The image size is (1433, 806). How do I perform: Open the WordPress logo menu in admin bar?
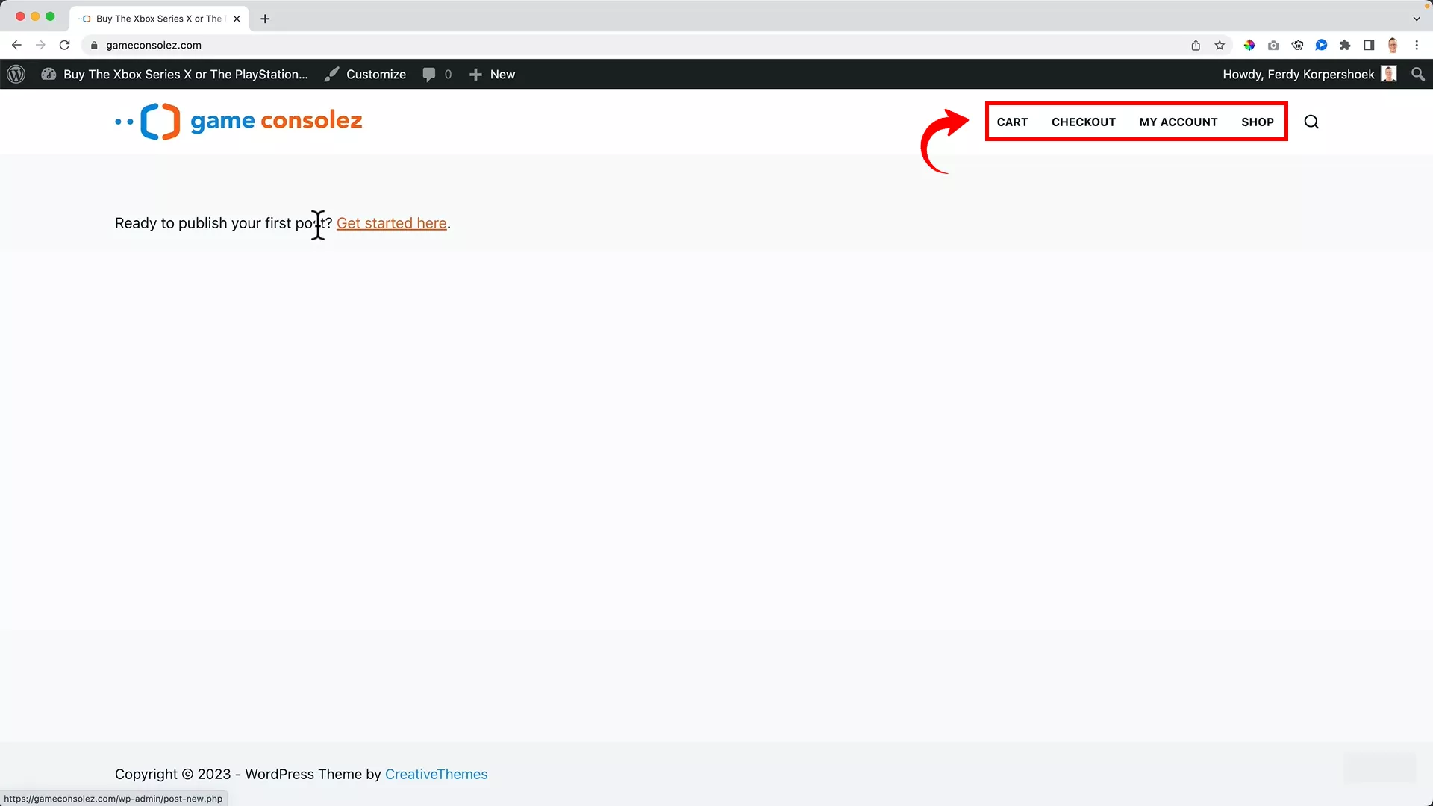click(16, 74)
